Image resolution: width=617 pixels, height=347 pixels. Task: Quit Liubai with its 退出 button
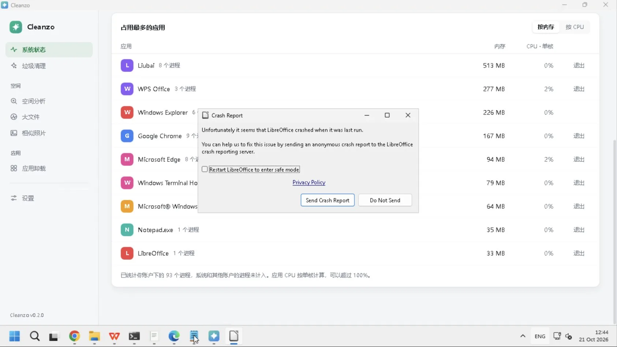click(579, 65)
